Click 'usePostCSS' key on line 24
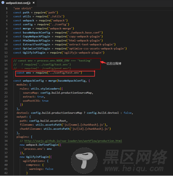Image resolution: width=173 pixels, height=176 pixels. pos(31,101)
